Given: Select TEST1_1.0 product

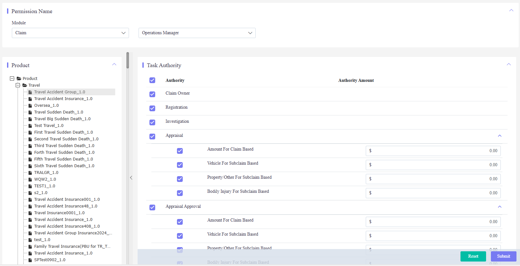Looking at the screenshot, I should (x=44, y=186).
